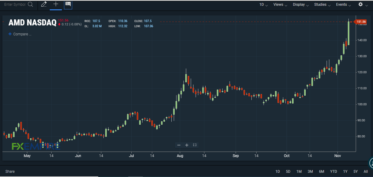This screenshot has height=177, width=373.
Task: Click the Nov date axis label
Action: coord(338,156)
